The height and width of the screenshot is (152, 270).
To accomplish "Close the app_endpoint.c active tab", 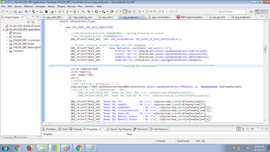I will [142, 17].
